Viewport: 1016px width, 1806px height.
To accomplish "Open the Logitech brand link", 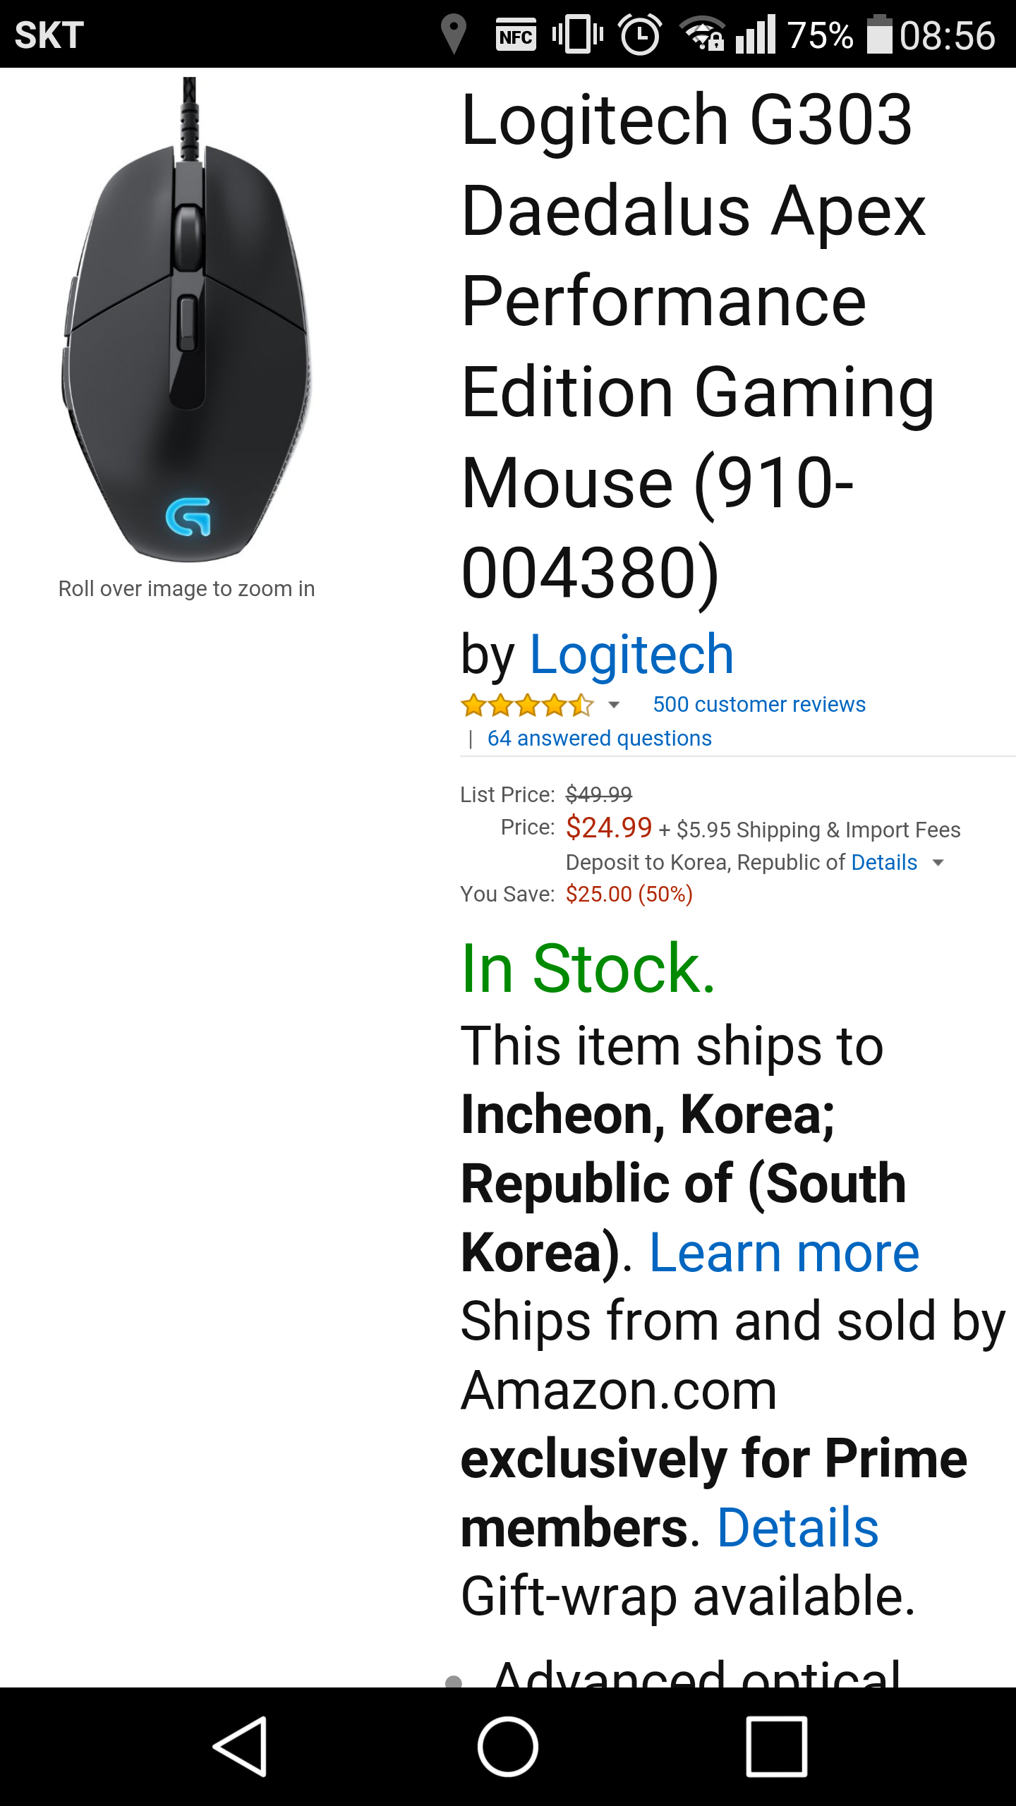I will (x=631, y=655).
